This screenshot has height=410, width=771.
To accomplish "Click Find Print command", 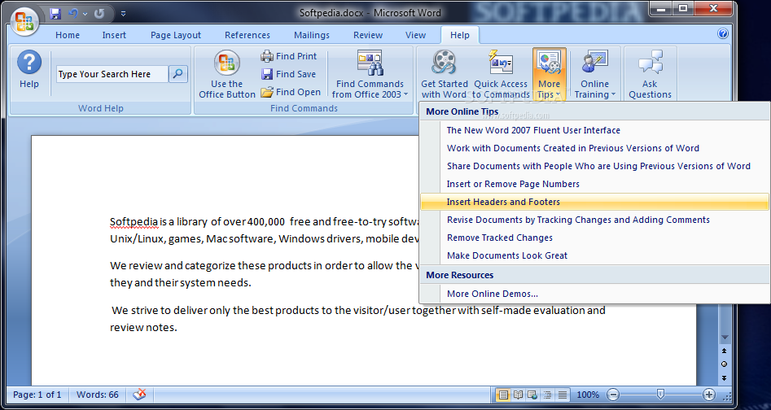I will point(289,56).
